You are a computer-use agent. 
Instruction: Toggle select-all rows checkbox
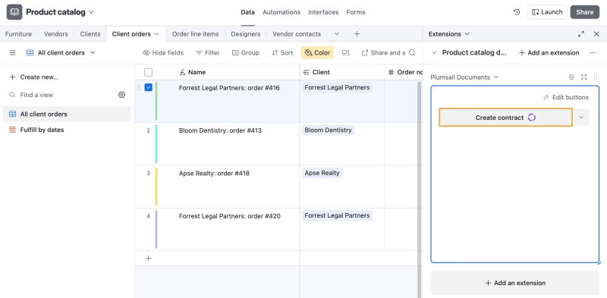click(148, 72)
